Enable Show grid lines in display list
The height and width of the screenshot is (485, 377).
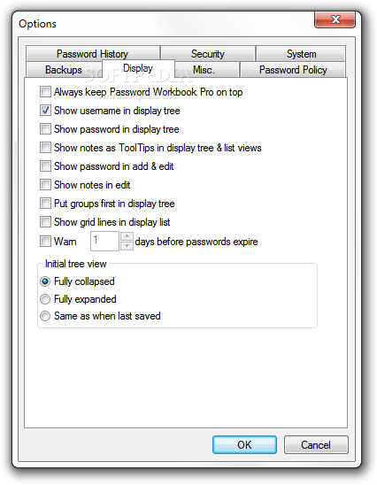click(45, 222)
